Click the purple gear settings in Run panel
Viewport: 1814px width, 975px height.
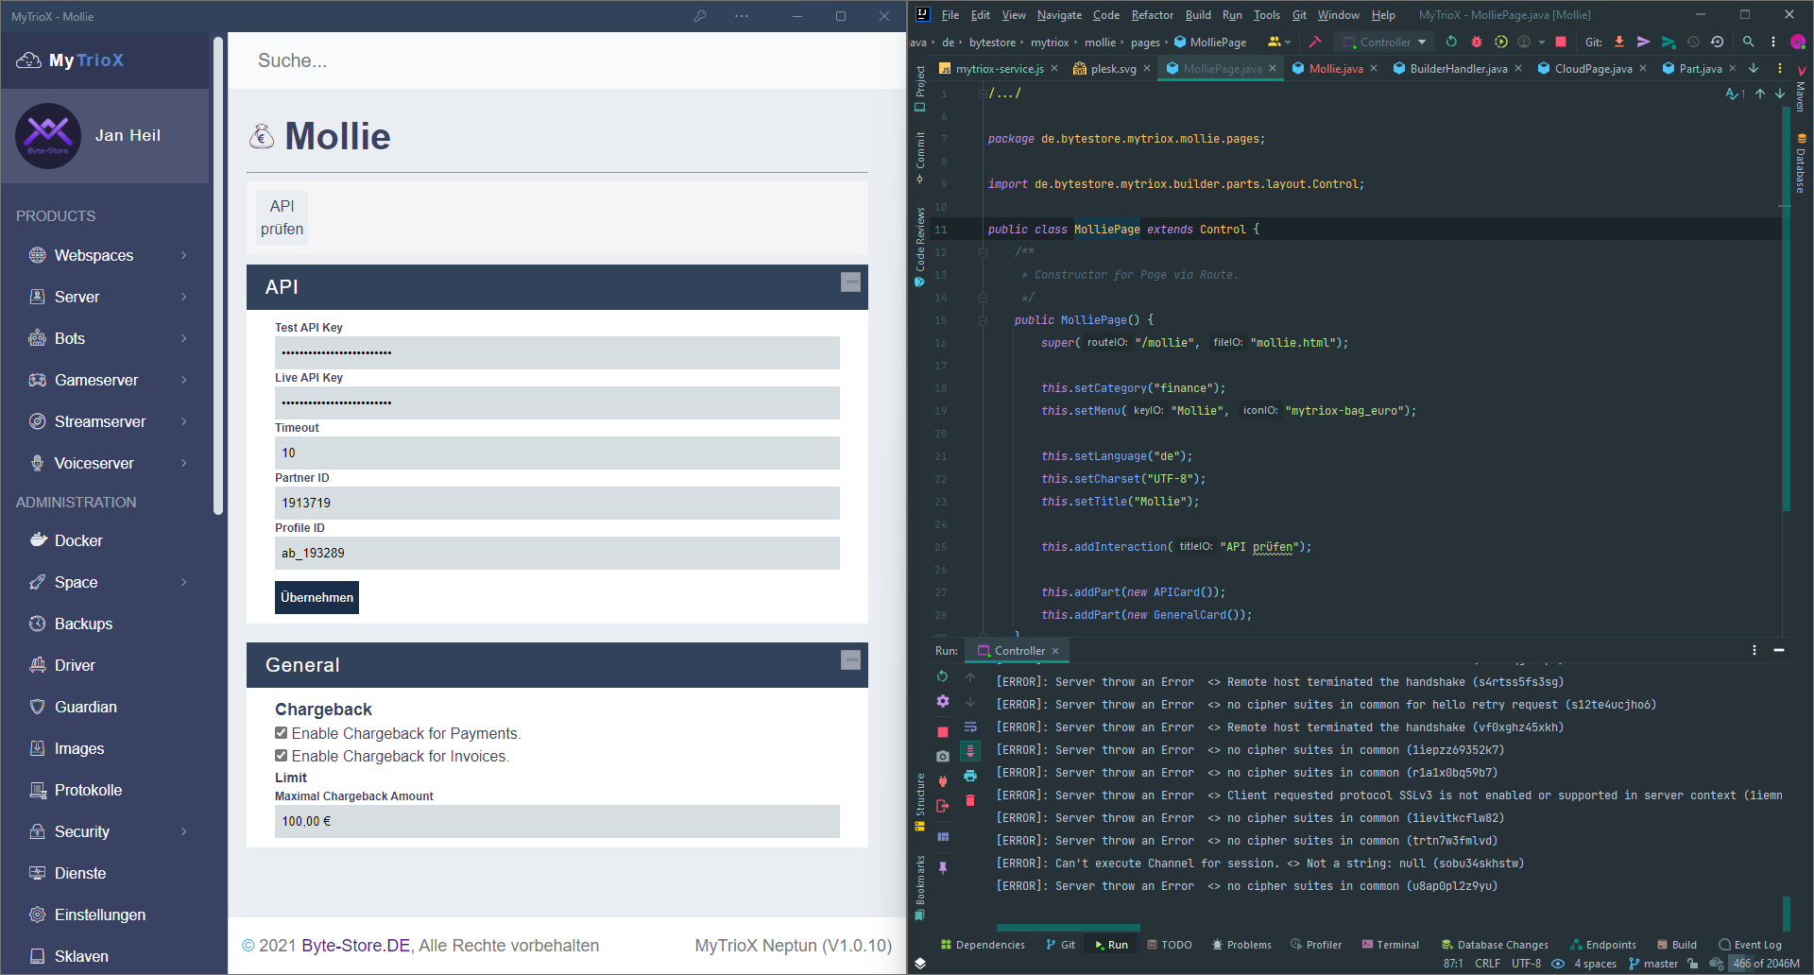(942, 701)
